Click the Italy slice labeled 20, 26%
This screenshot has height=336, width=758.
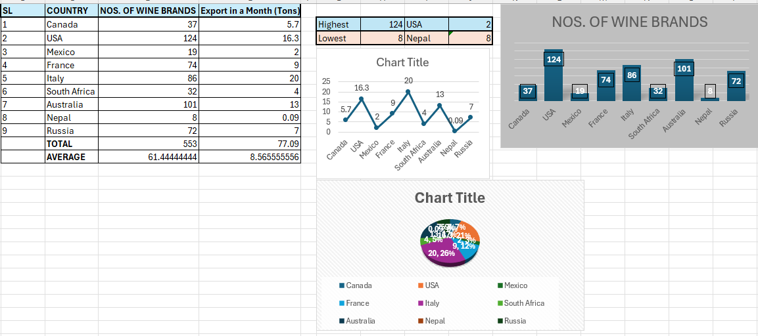pyautogui.click(x=441, y=252)
